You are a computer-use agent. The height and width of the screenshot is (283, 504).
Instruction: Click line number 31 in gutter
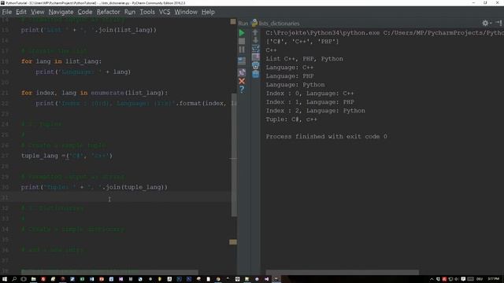click(5, 197)
